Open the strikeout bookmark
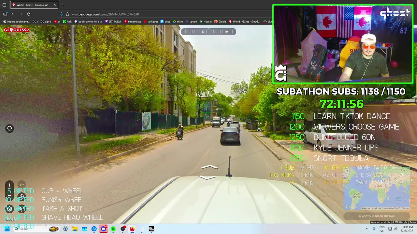Screen dimensions: 417x234 151,22
